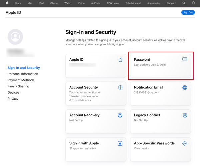Click the Sign in with Apple icon
This screenshot has width=200, height=166.
tap(120, 143)
